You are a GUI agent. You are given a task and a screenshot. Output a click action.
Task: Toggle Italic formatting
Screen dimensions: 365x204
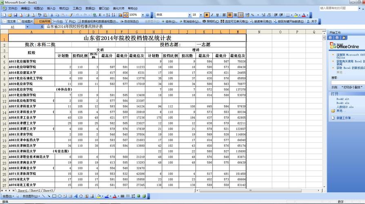(212, 15)
